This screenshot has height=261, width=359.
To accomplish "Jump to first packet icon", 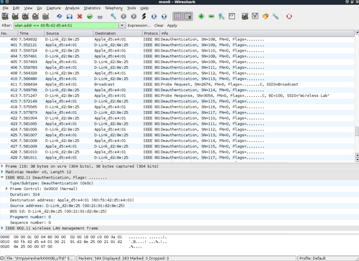I will point(154,16).
